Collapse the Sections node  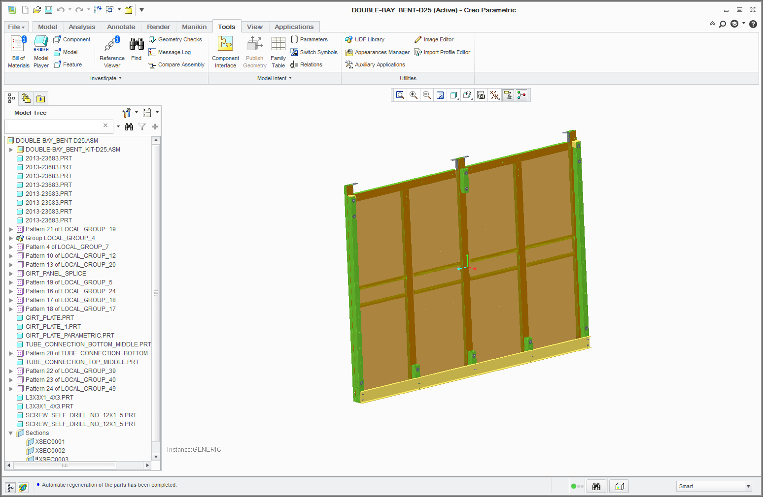(11, 433)
